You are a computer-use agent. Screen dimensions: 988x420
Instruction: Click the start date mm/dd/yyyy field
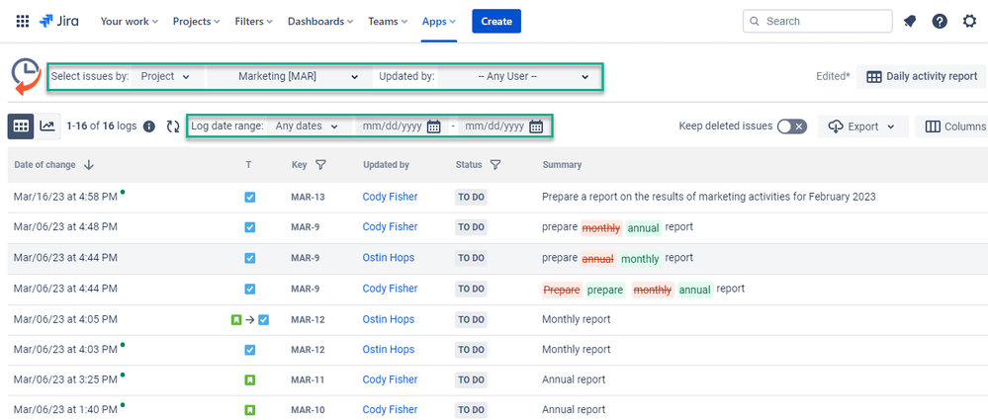[392, 126]
